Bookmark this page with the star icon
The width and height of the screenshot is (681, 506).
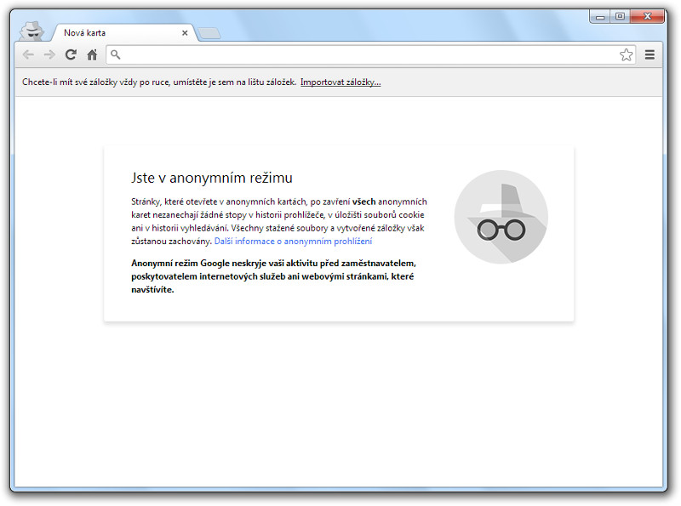pyautogui.click(x=626, y=54)
